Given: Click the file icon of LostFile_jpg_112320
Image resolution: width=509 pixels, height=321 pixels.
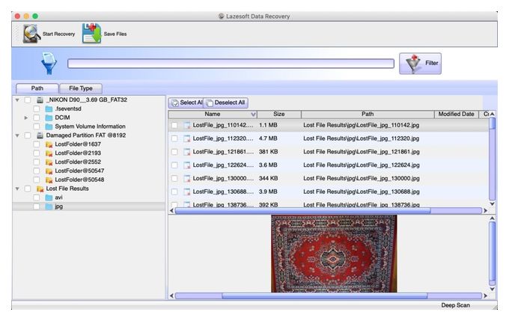Looking at the screenshot, I should [x=186, y=138].
